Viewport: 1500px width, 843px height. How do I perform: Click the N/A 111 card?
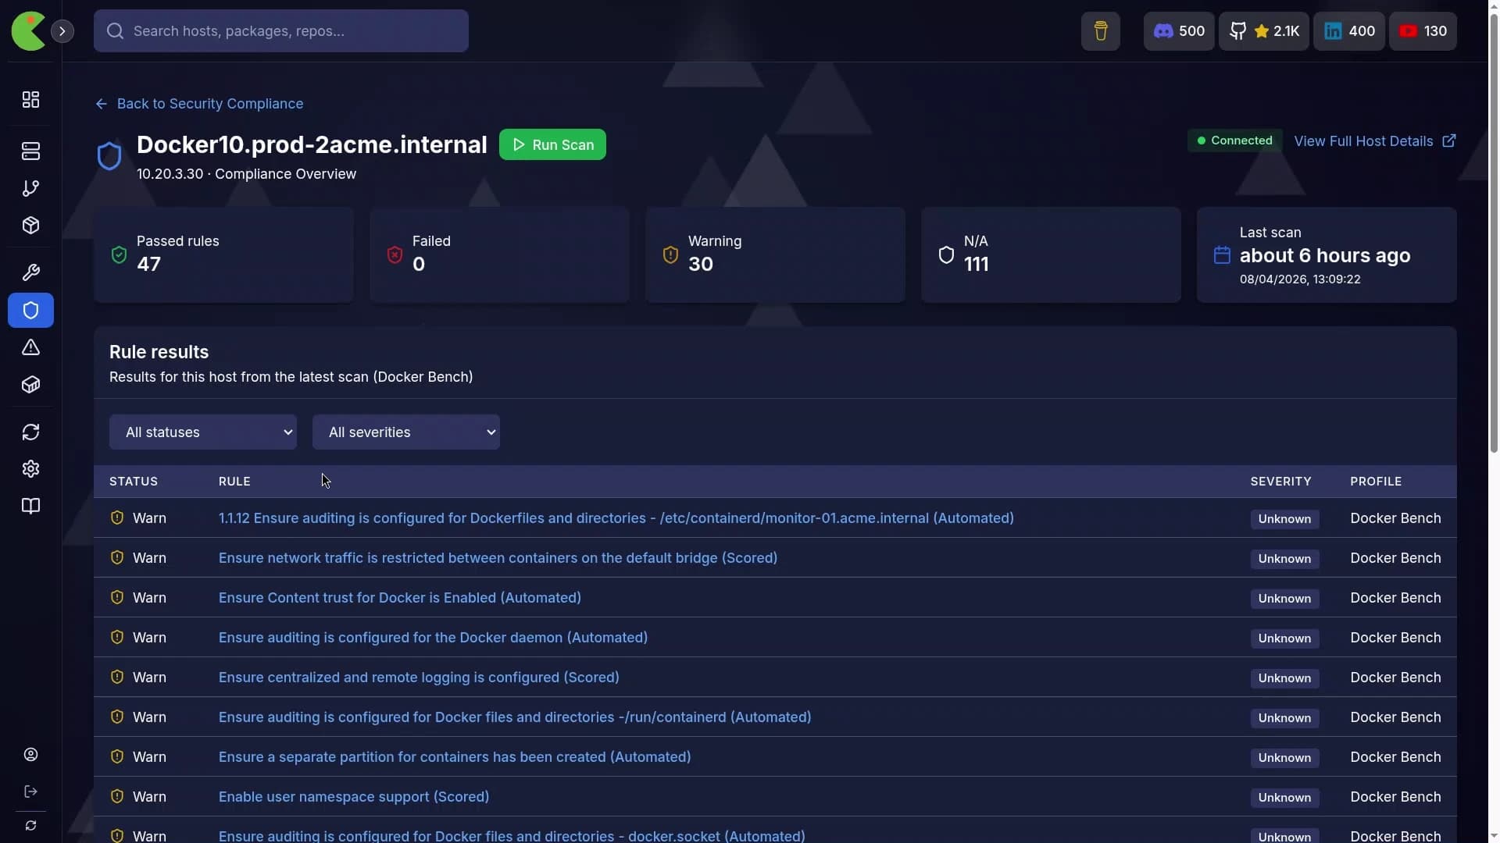[1051, 255]
